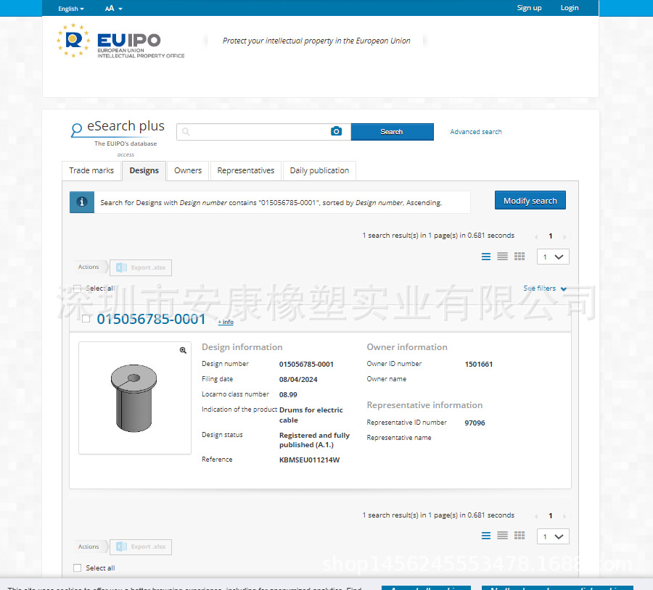This screenshot has width=653, height=590.
Task: Click the bottom Actions label
Action: coord(89,547)
